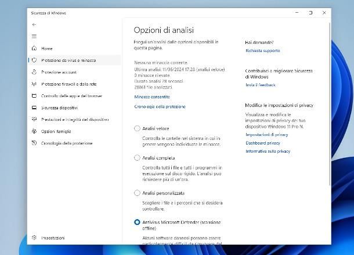The width and height of the screenshot is (354, 255).
Task: Open Cronologia della protezione in sidebar
Action: pyautogui.click(x=74, y=143)
